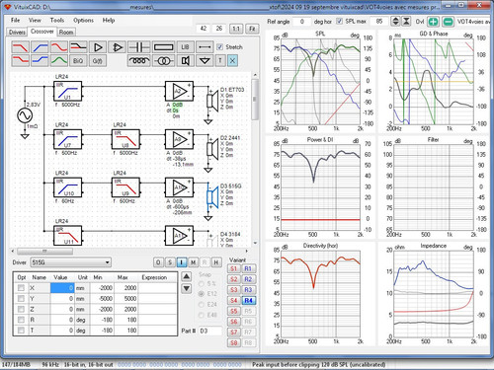Add a resistor component
494x370 pixels.
[x=163, y=47]
